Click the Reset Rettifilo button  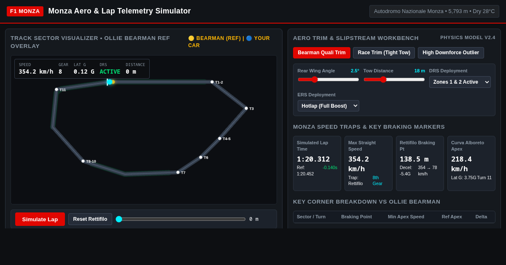point(90,219)
